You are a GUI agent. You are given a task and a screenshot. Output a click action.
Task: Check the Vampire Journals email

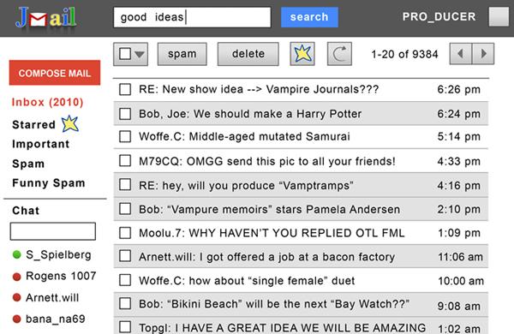click(125, 89)
